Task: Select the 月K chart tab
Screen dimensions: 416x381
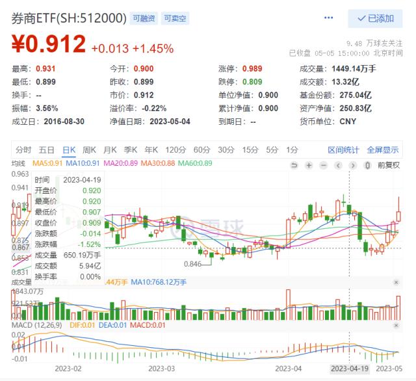Action: [x=110, y=150]
